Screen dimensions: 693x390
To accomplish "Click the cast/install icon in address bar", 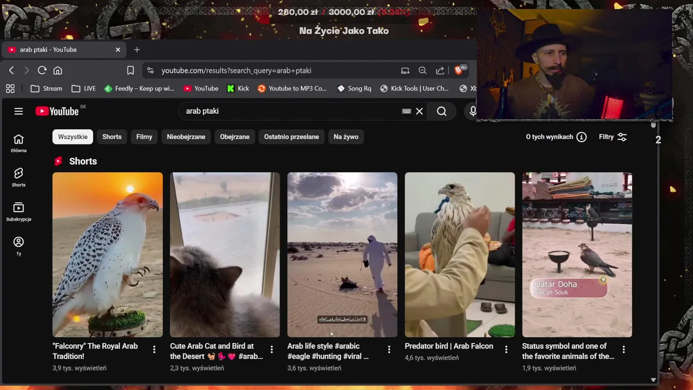I will click(405, 70).
